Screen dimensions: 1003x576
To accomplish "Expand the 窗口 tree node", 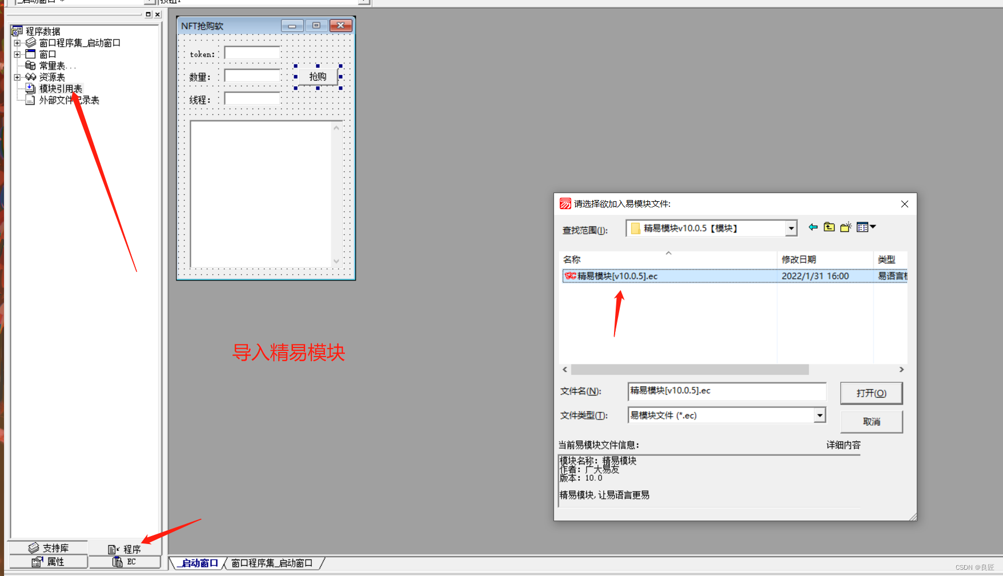I will pos(17,54).
